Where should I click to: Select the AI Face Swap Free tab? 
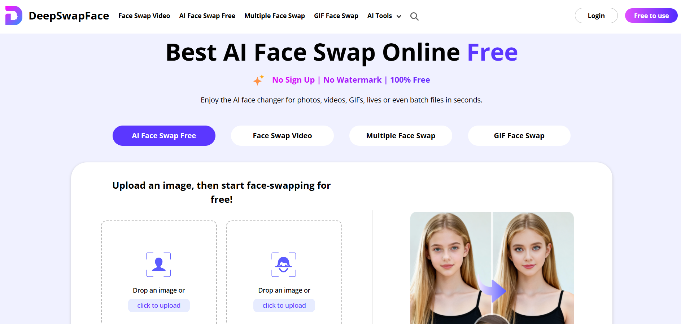click(164, 136)
